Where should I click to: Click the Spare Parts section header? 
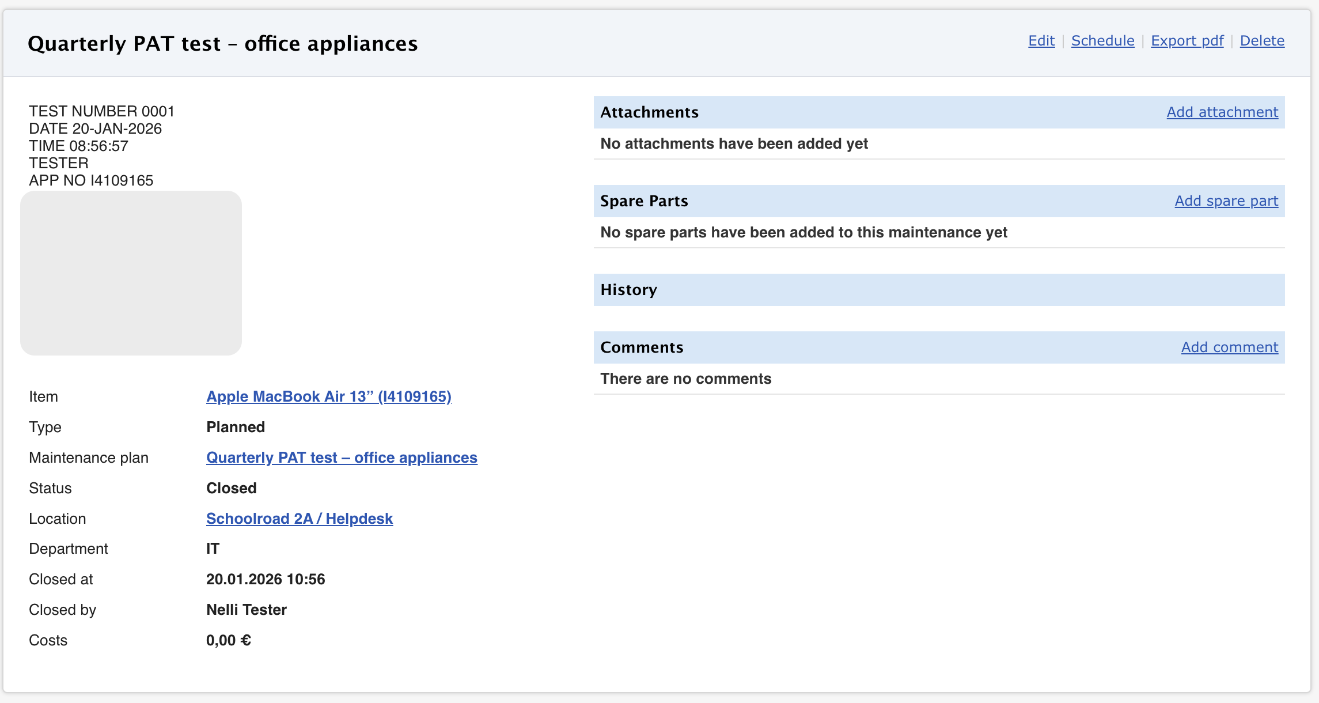(x=644, y=201)
